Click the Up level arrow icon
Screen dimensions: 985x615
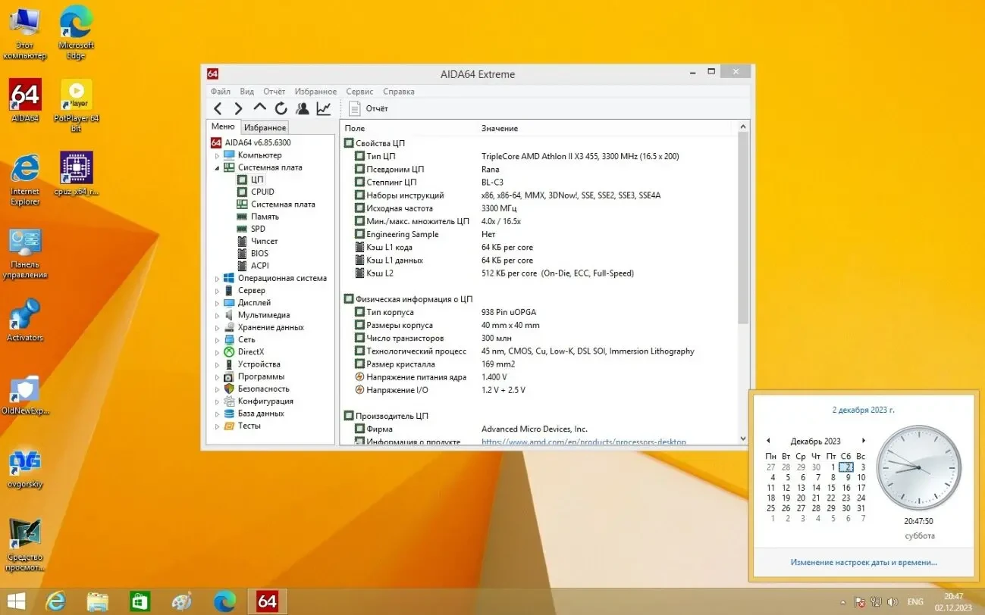[259, 108]
